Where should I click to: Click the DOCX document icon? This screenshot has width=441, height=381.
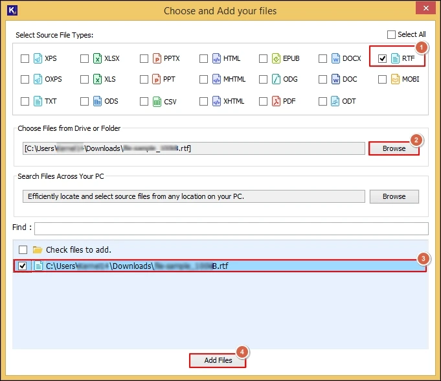click(335, 58)
